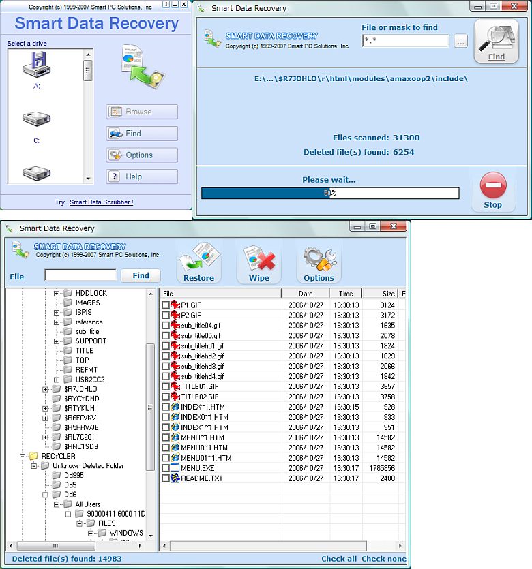Expand the ISPIS folder node
Viewport: 532px width, 569px height.
(x=57, y=313)
